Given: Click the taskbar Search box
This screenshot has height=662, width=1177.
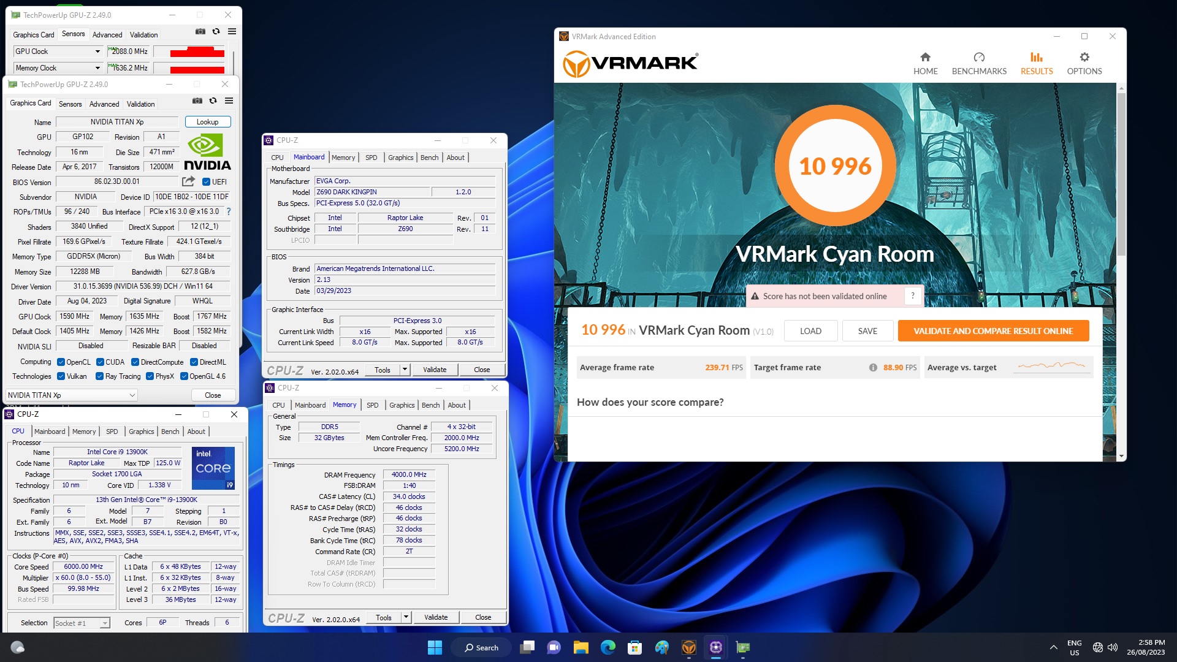Looking at the screenshot, I should point(482,647).
